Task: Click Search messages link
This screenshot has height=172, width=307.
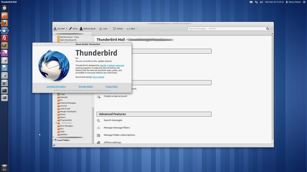Action: 113,120
